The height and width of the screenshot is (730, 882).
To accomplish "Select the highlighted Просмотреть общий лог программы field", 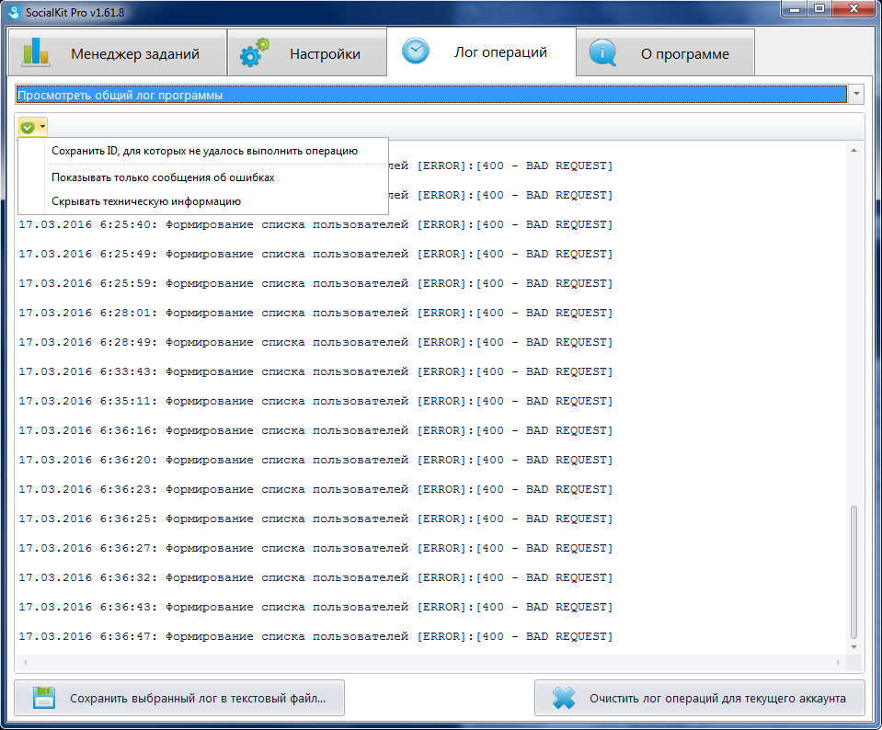I will pos(430,95).
